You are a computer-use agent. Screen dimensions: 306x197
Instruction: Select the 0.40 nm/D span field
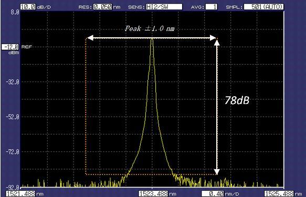[x=213, y=194]
